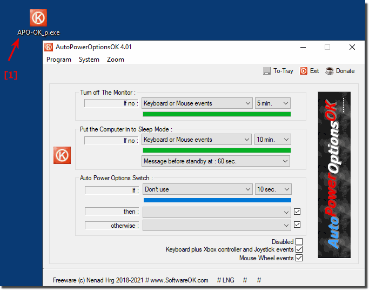Open the 10 min. sleep timeout dropdown

tap(273, 140)
